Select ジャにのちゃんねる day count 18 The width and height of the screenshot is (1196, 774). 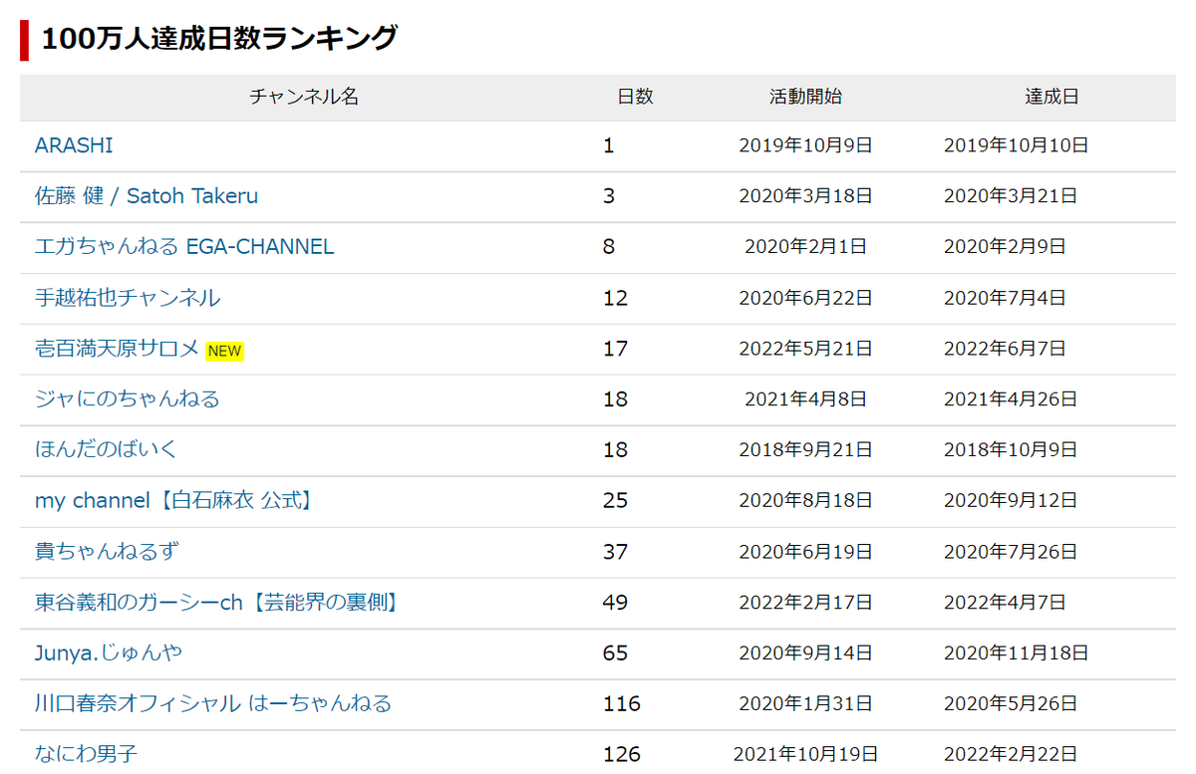(616, 399)
